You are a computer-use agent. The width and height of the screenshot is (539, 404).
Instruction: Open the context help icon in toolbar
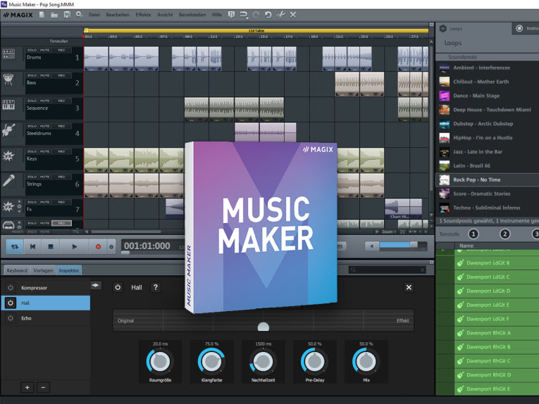(x=231, y=15)
